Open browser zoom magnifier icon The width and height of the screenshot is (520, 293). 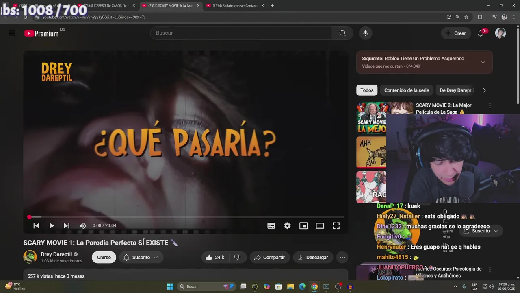tap(457, 17)
